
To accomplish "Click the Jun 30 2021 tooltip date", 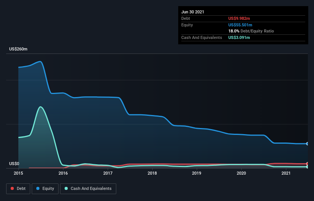I will [193, 12].
